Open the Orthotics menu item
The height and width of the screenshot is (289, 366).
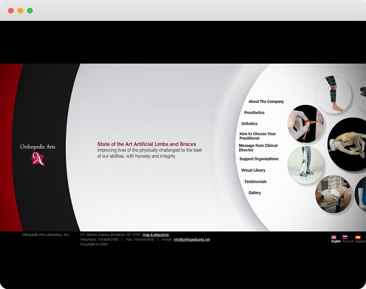249,124
